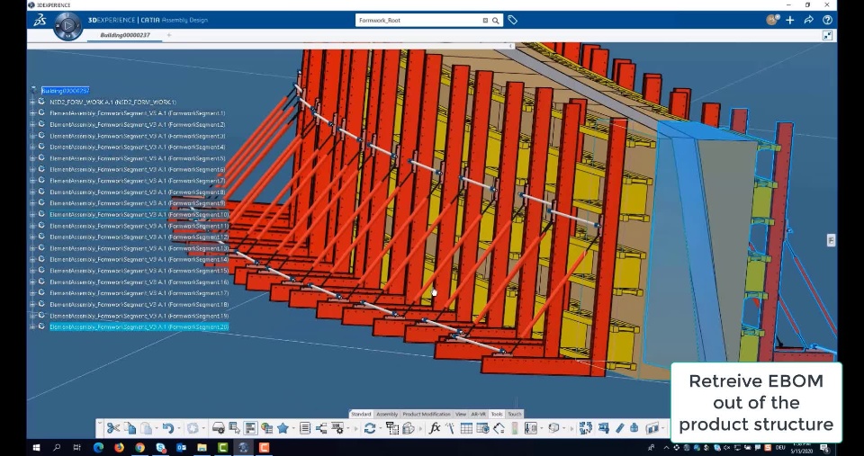The image size is (864, 456).
Task: Click the globe catalog icon in toolbar
Action: point(267,428)
